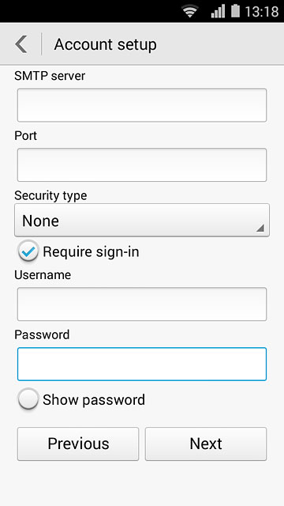Focus the SMTP server input field
This screenshot has width=284, height=506.
tap(142, 105)
